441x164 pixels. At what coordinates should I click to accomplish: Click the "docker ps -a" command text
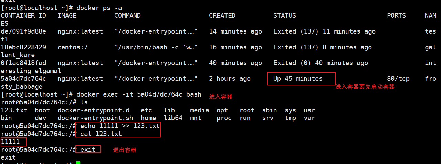click(99, 8)
